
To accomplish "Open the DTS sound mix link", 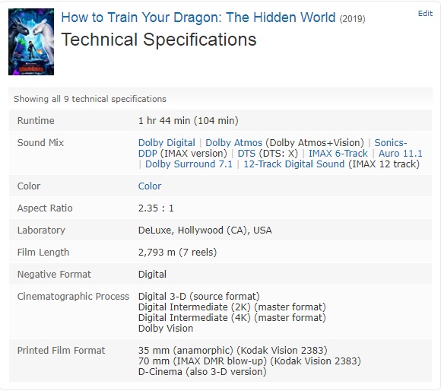I will coord(246,154).
